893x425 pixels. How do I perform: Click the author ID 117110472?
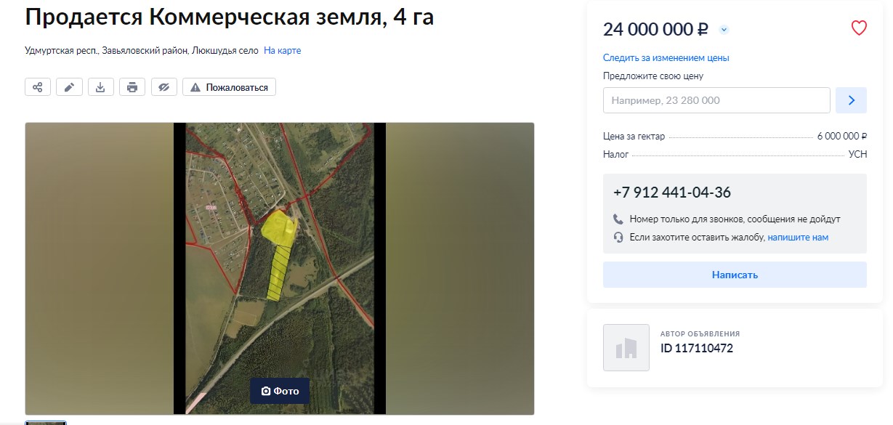(697, 348)
